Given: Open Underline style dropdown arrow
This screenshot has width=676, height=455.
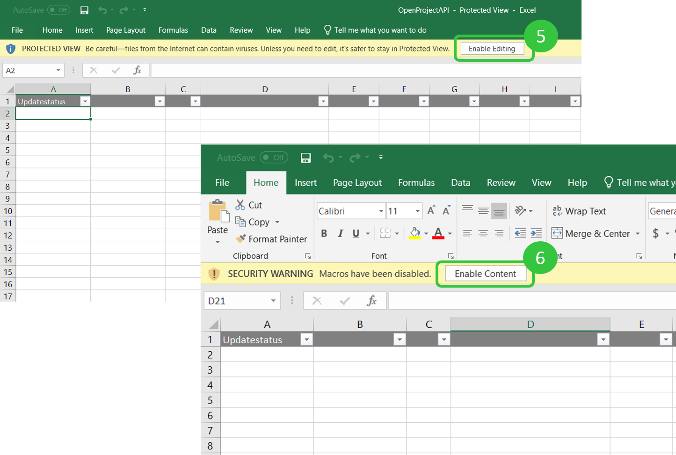Looking at the screenshot, I should [368, 233].
